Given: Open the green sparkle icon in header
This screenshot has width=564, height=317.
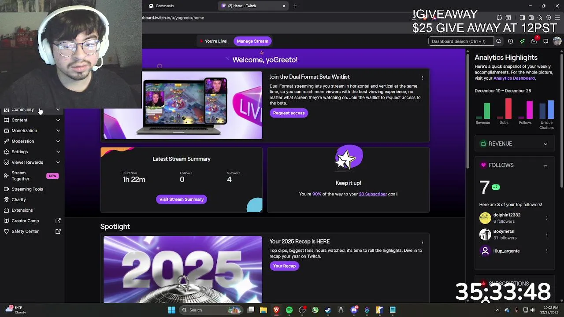Looking at the screenshot, I should click(522, 41).
